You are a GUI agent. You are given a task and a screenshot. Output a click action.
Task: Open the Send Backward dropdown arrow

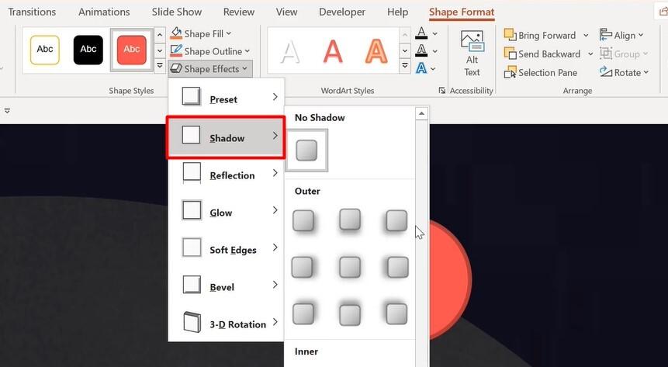pyautogui.click(x=590, y=54)
